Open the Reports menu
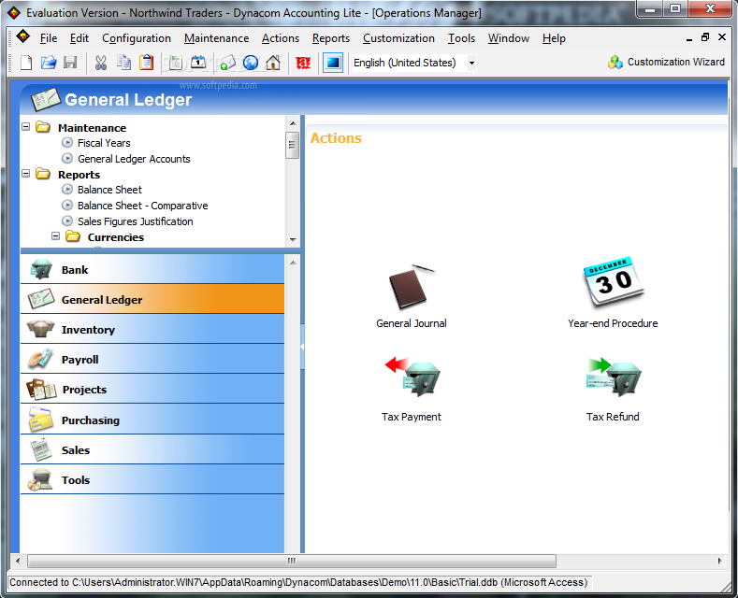 point(331,38)
